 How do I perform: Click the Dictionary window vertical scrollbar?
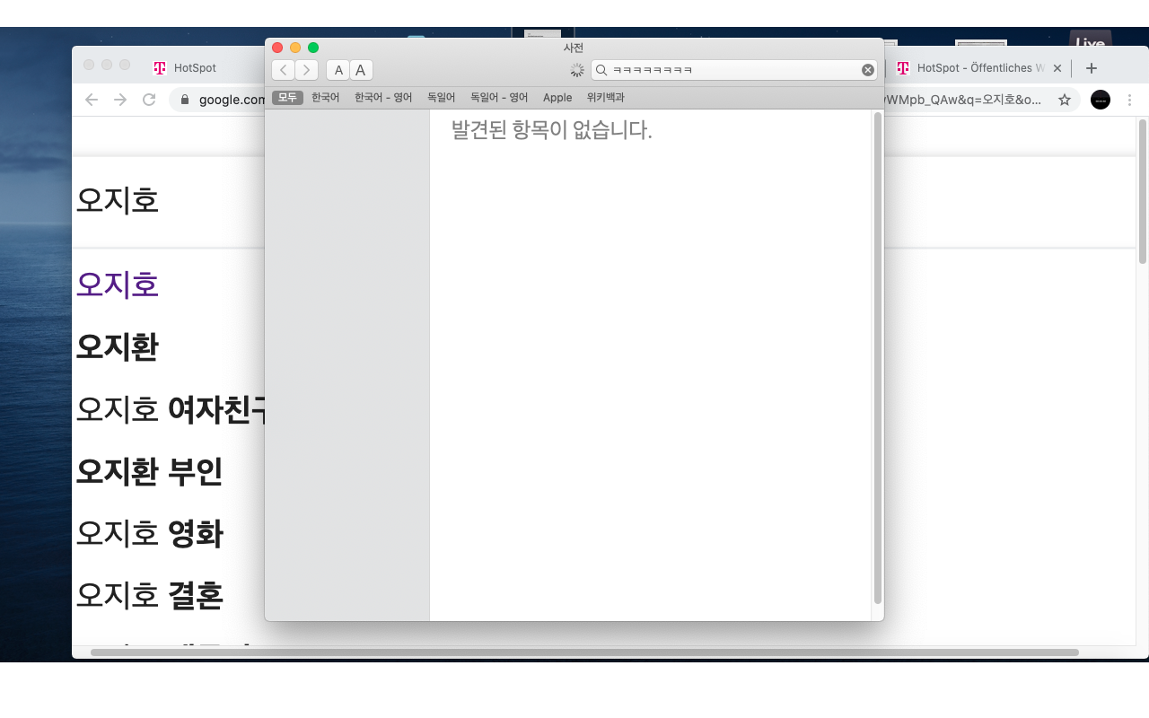pos(878,359)
